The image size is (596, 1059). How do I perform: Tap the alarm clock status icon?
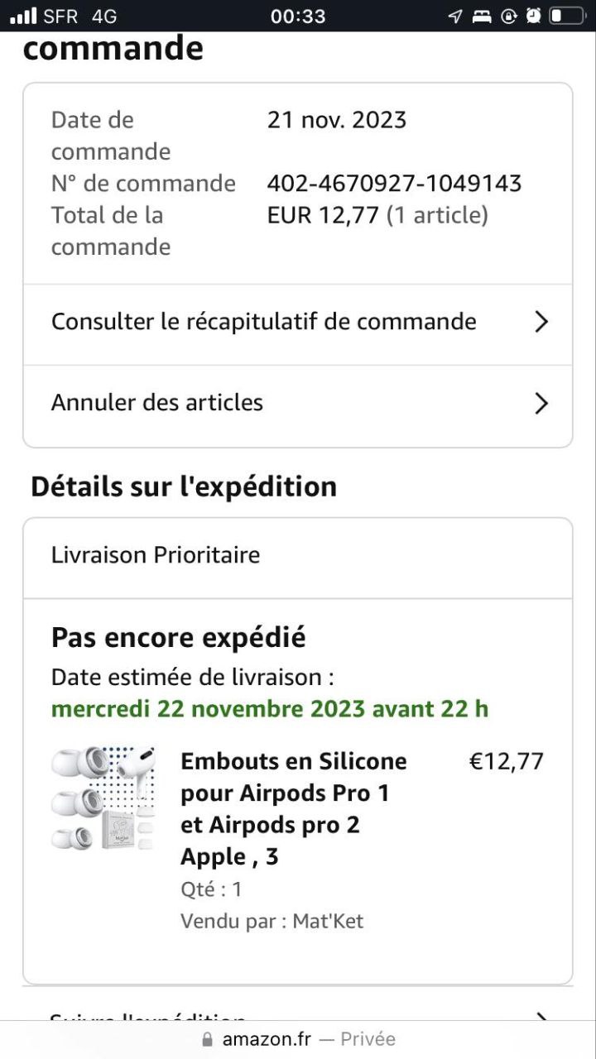click(534, 16)
